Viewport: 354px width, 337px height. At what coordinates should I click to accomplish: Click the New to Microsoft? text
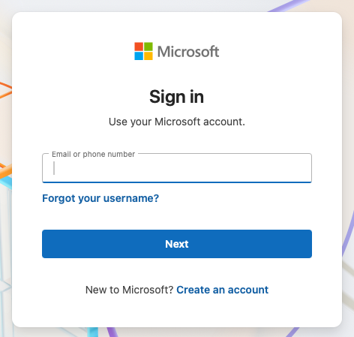click(x=130, y=290)
